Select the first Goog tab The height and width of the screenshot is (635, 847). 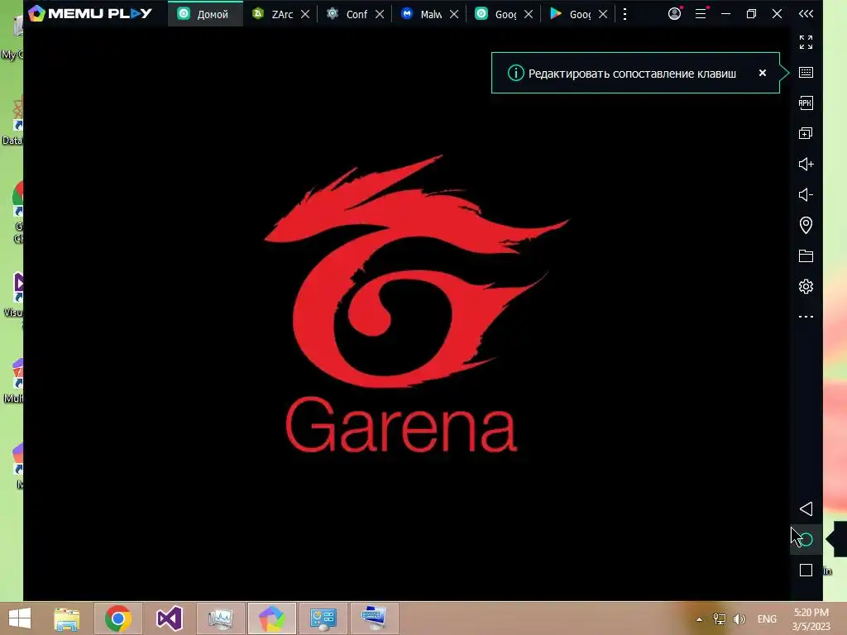496,14
